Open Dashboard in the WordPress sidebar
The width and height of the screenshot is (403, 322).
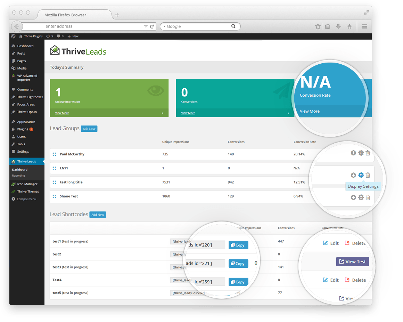pos(25,46)
